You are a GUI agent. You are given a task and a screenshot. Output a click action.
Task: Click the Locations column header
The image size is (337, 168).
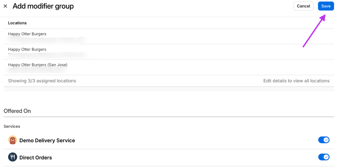tap(17, 23)
